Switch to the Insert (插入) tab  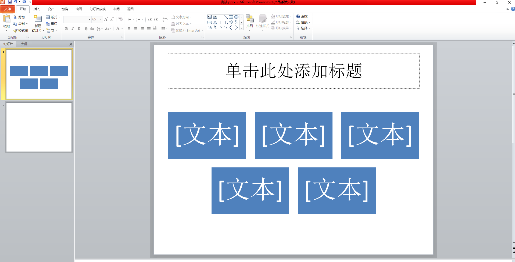(37, 9)
